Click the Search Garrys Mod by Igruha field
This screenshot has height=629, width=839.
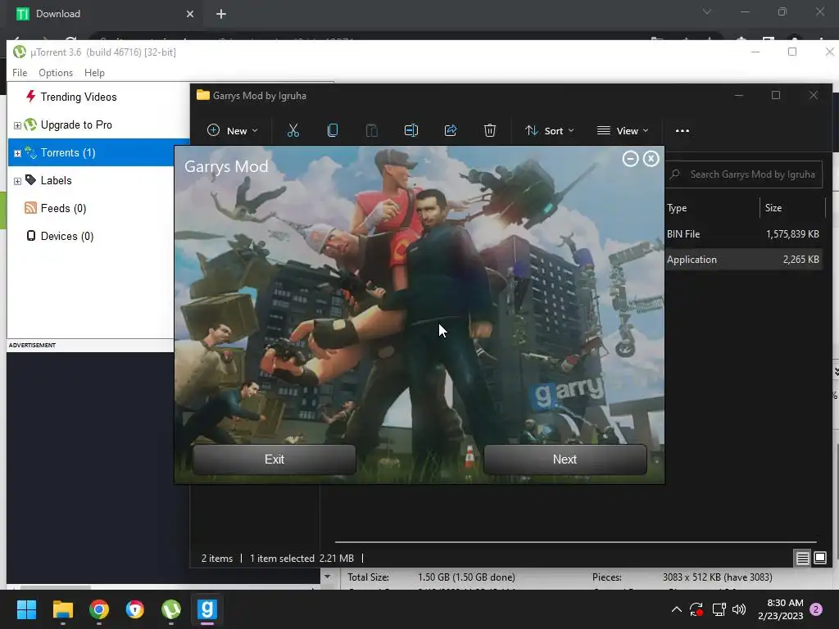pos(744,174)
